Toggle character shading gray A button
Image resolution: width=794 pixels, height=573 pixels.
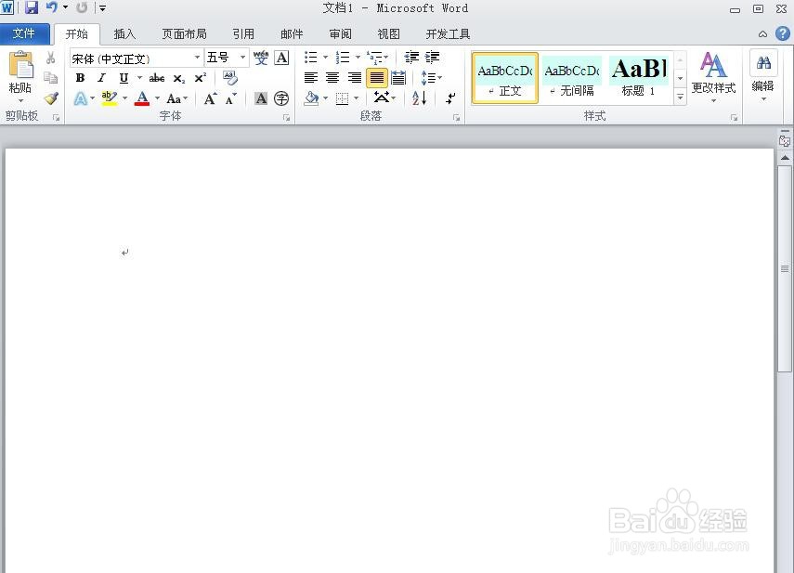click(261, 98)
